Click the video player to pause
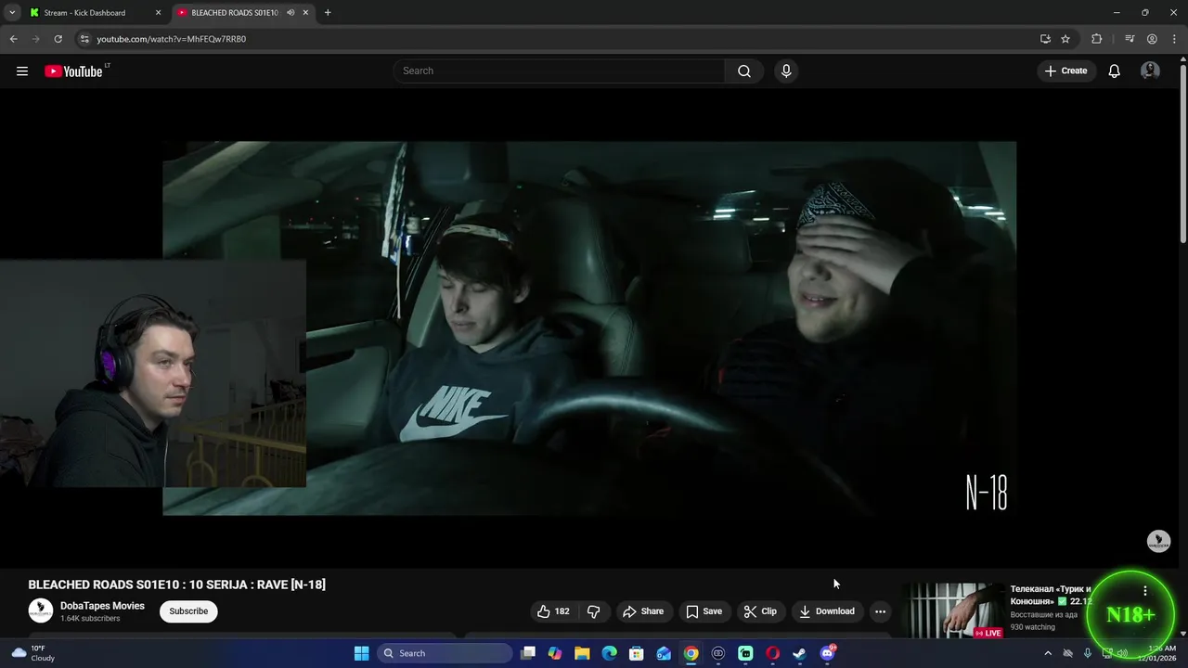1188x668 pixels. tap(589, 328)
